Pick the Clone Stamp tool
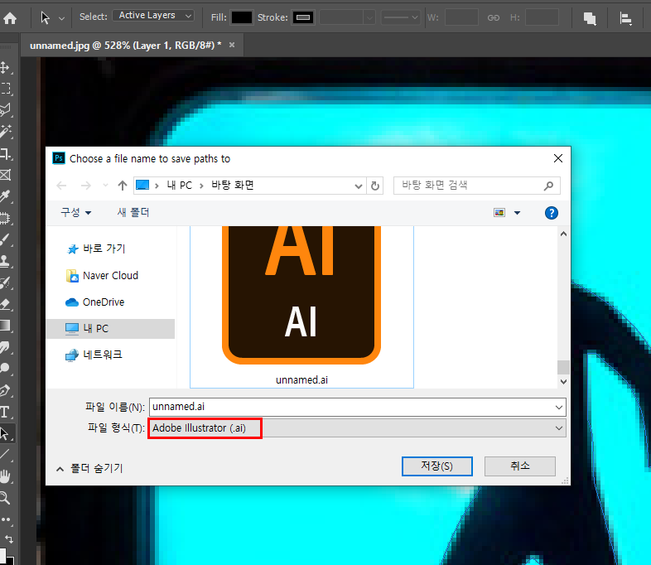This screenshot has width=651, height=565. (5, 261)
